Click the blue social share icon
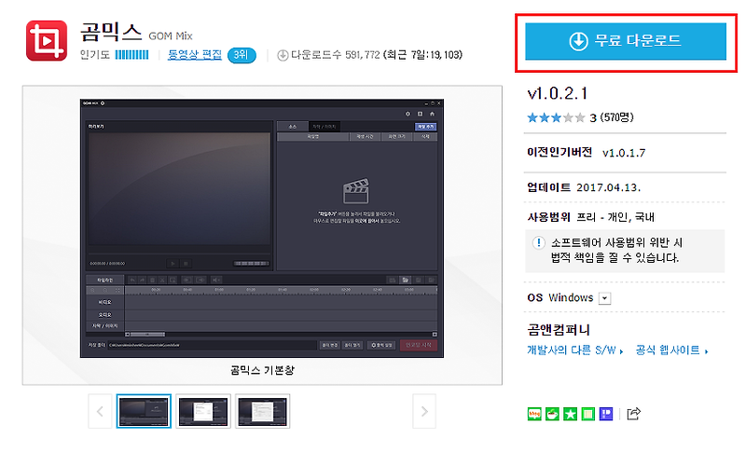The width and height of the screenshot is (746, 453). point(606,414)
